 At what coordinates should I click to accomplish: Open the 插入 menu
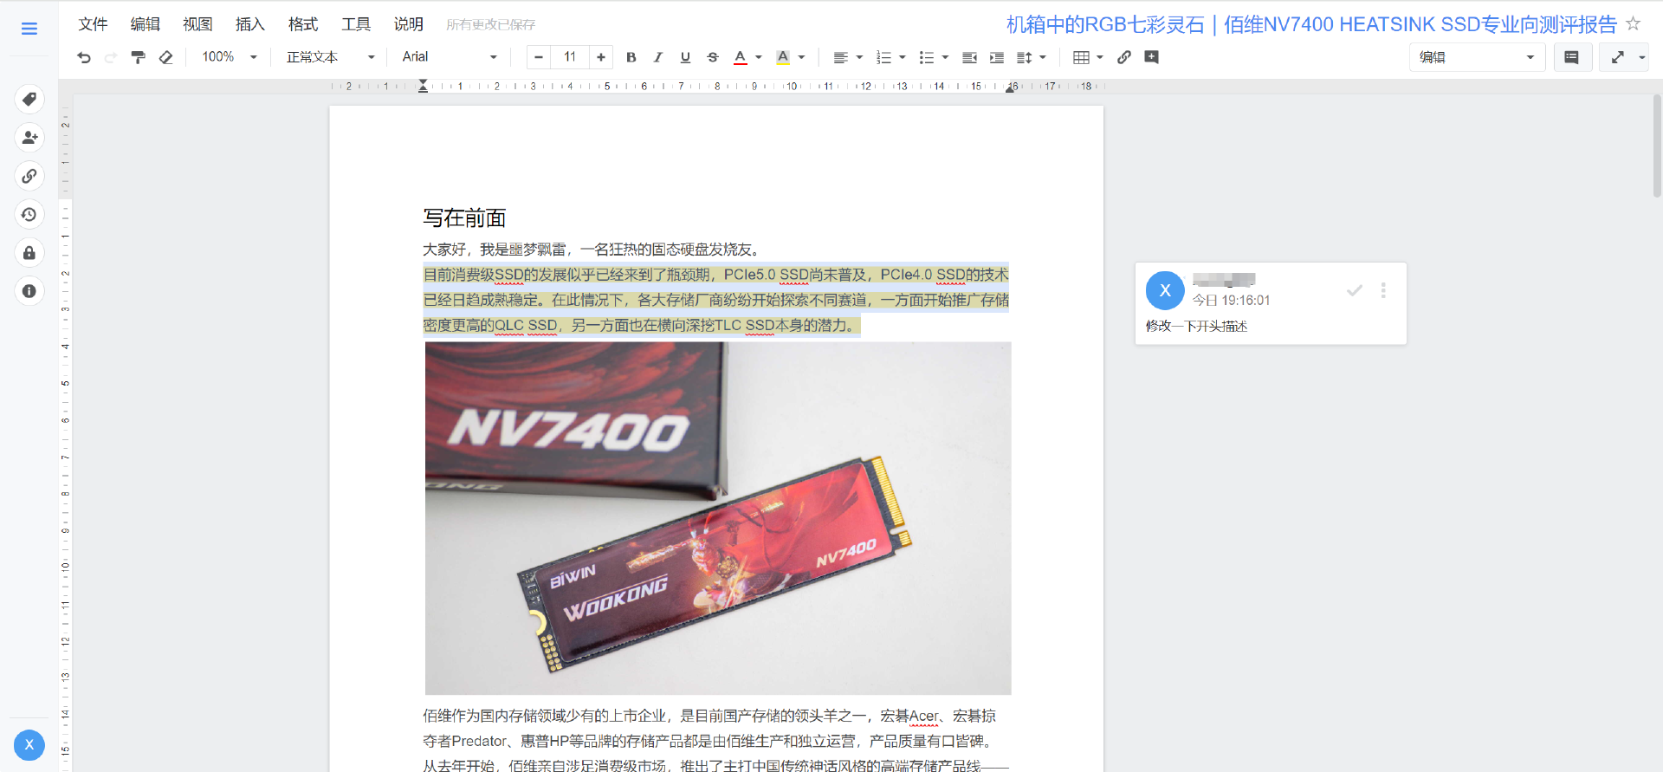(250, 24)
